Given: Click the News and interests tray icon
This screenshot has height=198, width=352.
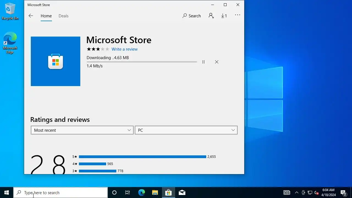Looking at the screenshot, I should point(287,193).
